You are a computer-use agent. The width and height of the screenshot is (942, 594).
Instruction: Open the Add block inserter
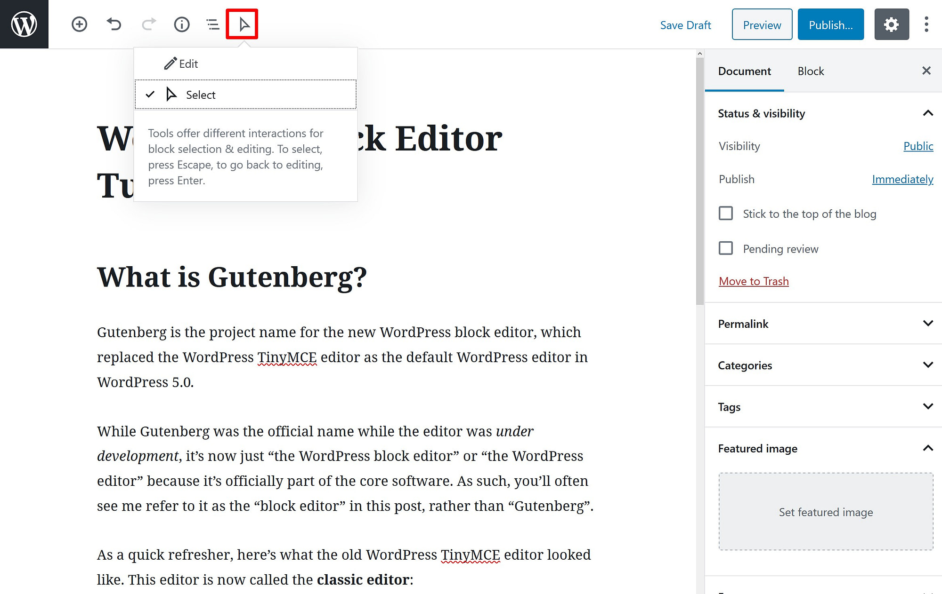(x=79, y=24)
